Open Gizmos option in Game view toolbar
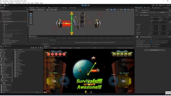The width and height of the screenshot is (171, 96). tap(130, 48)
